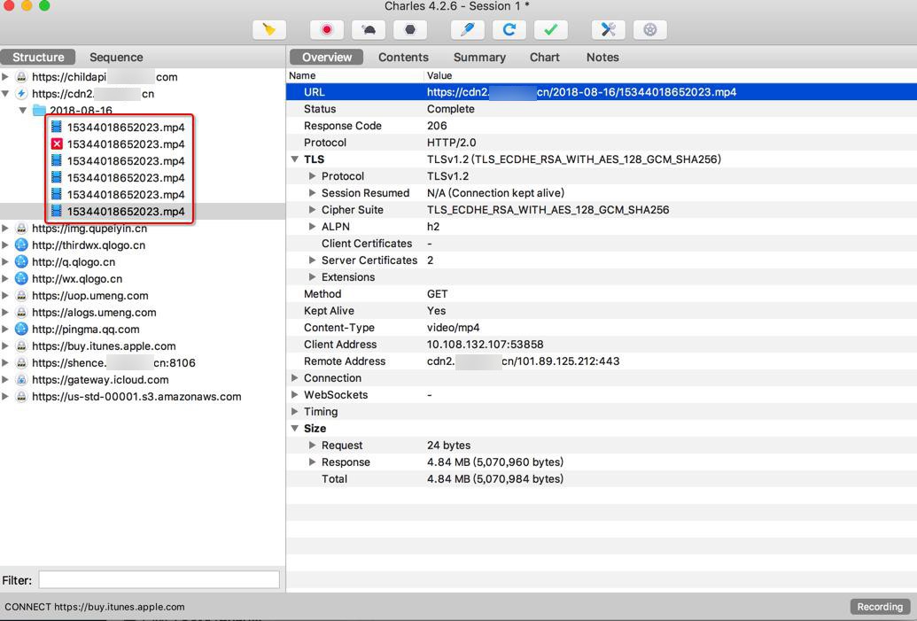The height and width of the screenshot is (621, 917).
Task: Open Tools with the wrench icon
Action: click(x=608, y=29)
